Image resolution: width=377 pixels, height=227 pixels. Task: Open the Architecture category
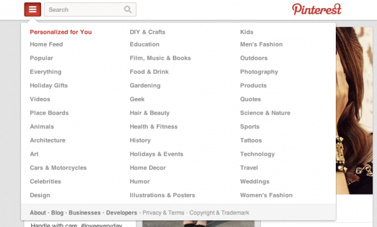(47, 140)
